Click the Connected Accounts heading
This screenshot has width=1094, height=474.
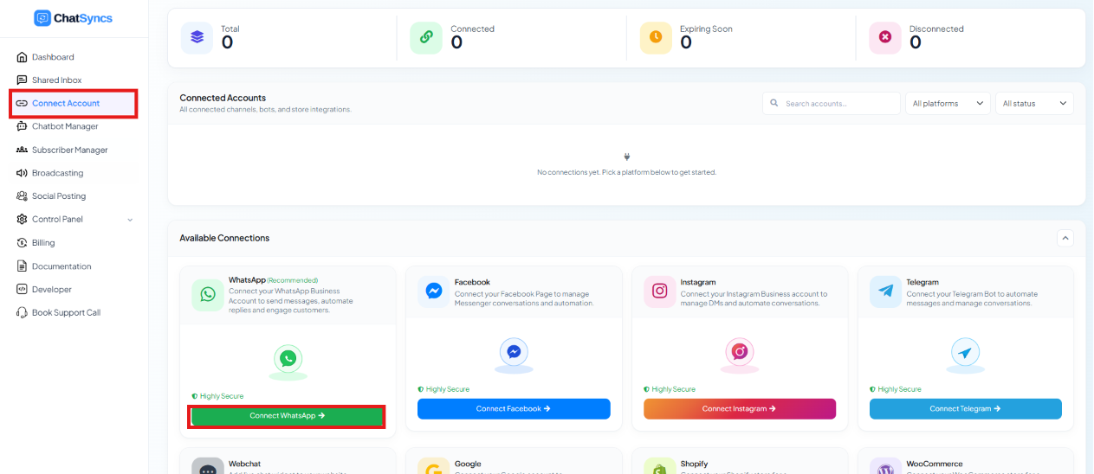(223, 98)
